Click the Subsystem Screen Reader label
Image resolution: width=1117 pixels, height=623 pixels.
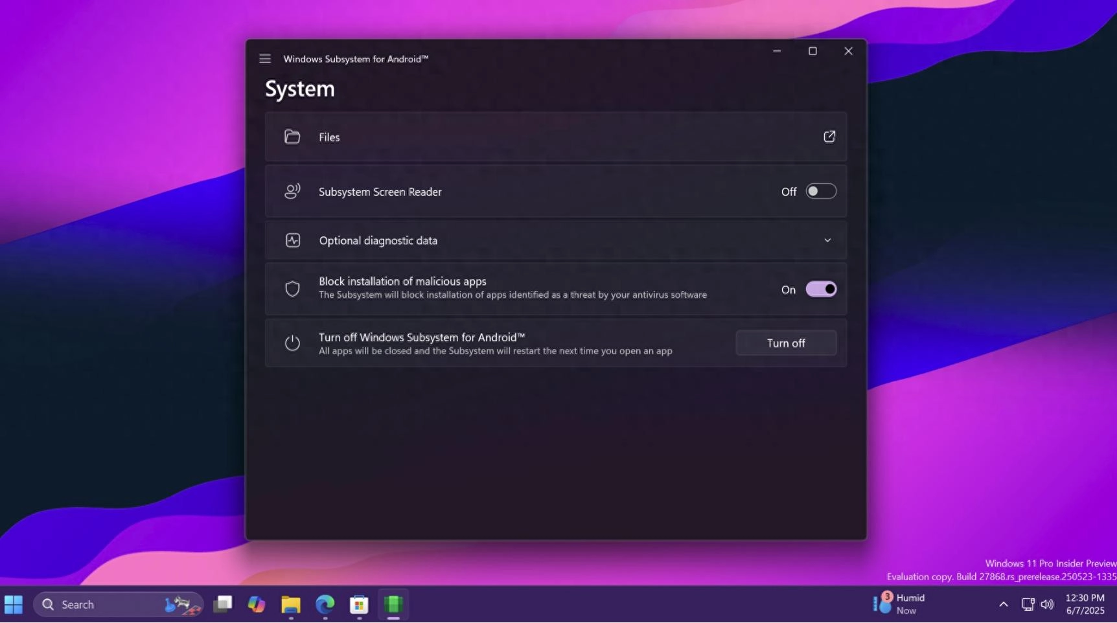[x=380, y=192]
